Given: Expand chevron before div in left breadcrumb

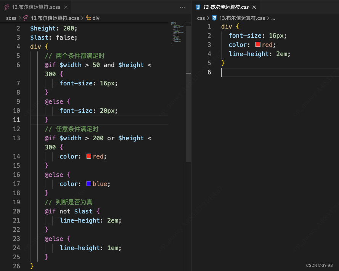Looking at the screenshot, I should 82,18.
